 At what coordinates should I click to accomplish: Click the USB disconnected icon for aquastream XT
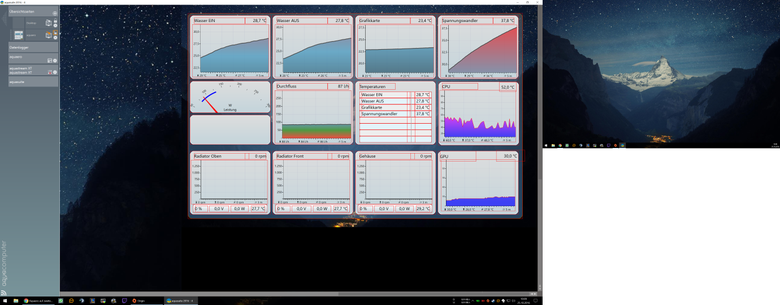pyautogui.click(x=50, y=72)
